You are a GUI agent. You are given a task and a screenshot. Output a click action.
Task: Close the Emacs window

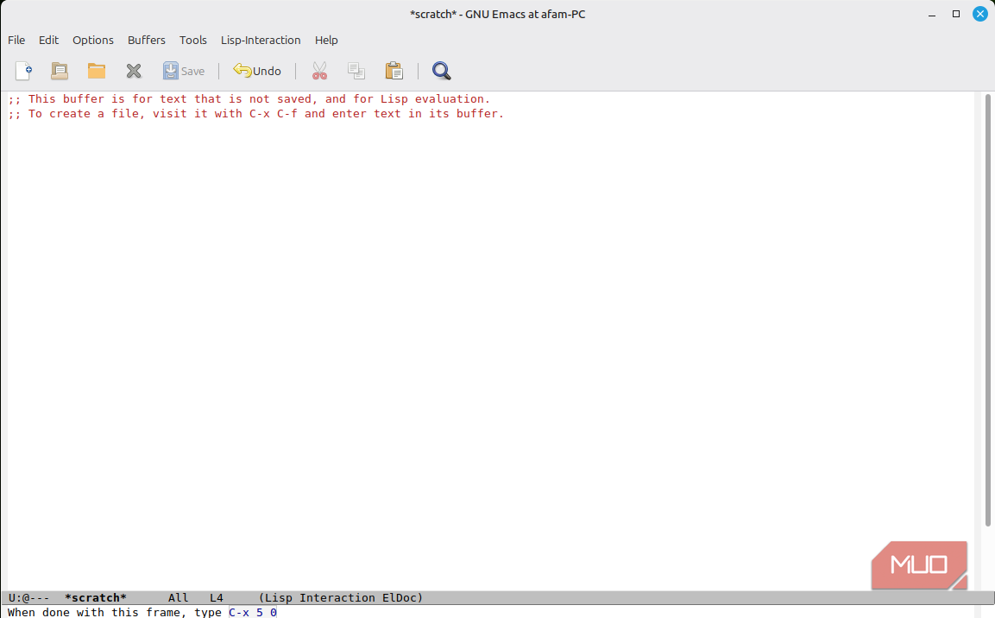pyautogui.click(x=979, y=14)
